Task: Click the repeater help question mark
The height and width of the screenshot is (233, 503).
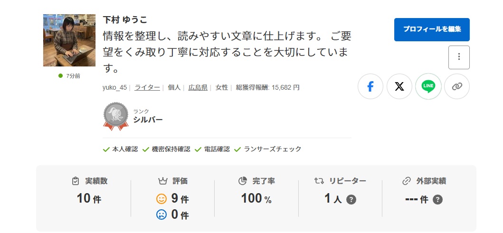Action: (351, 199)
